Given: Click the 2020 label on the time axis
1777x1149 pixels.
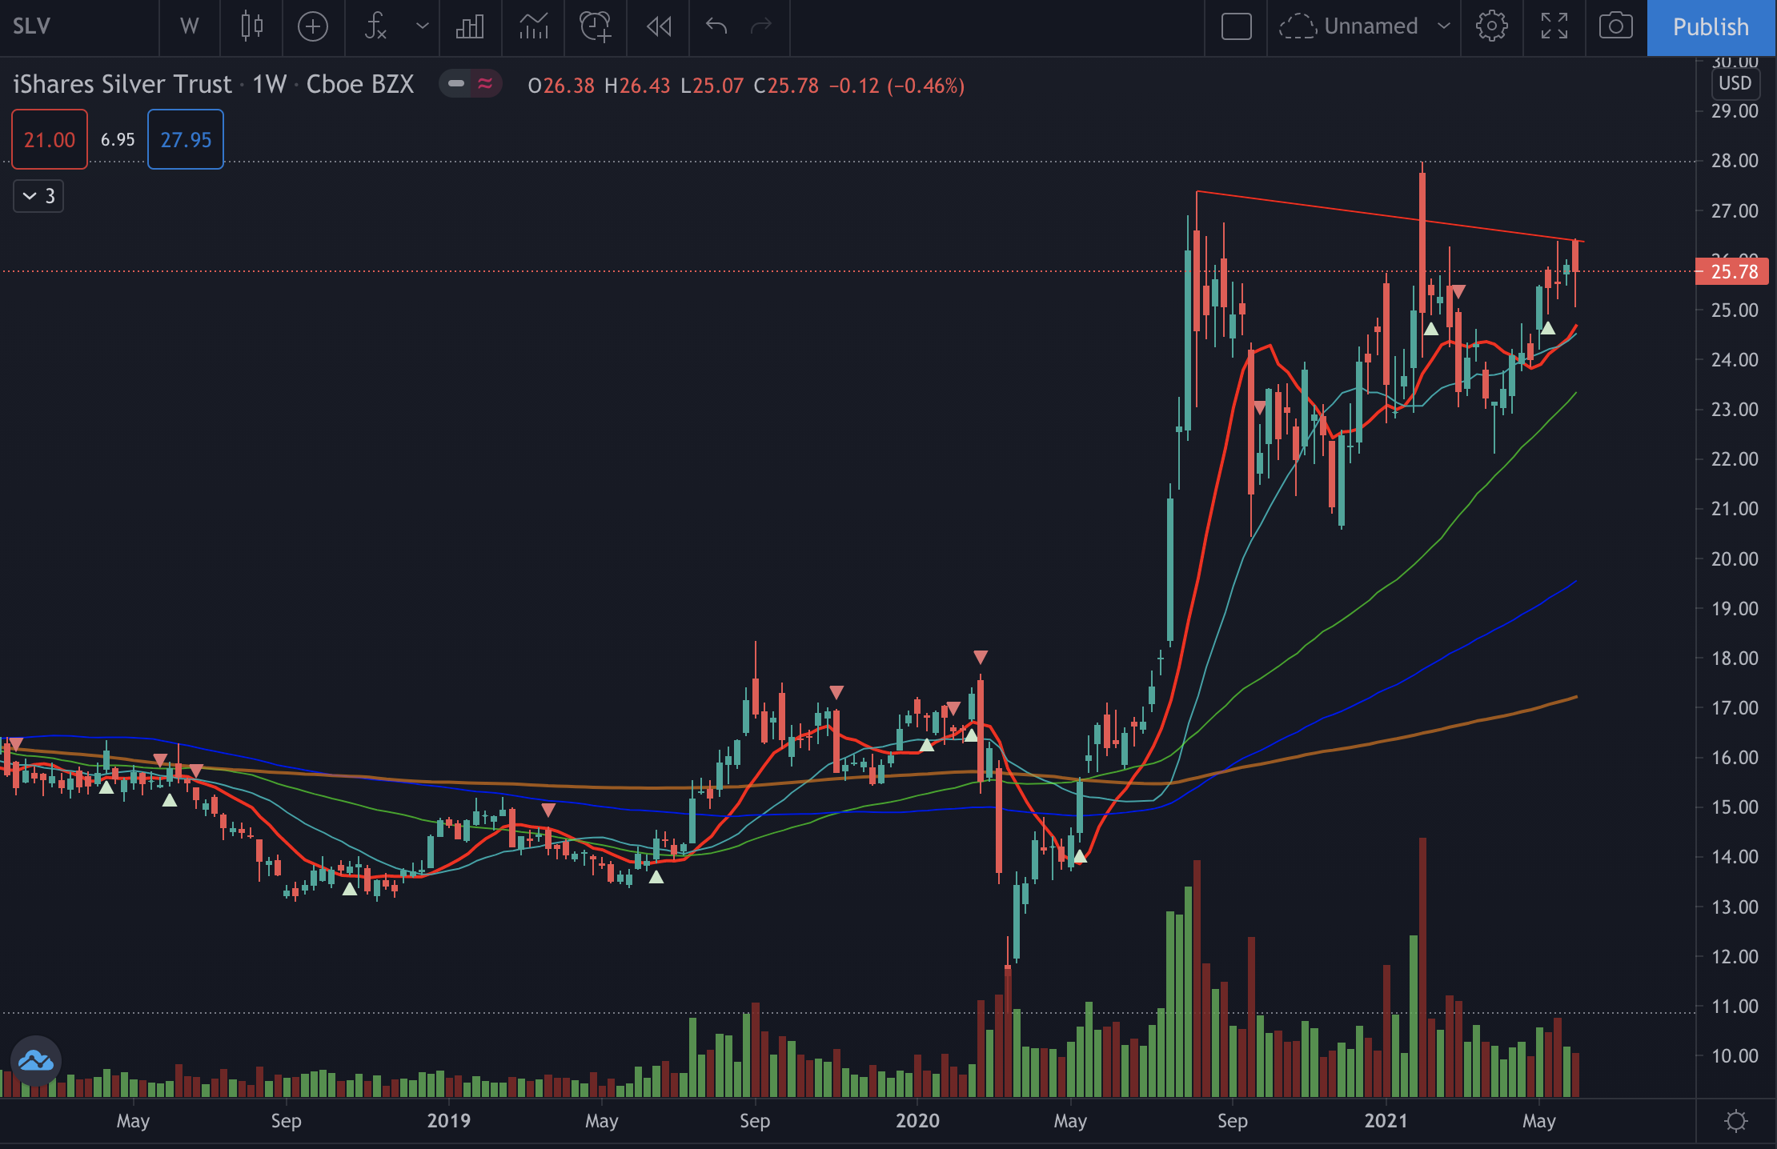Looking at the screenshot, I should pyautogui.click(x=917, y=1120).
